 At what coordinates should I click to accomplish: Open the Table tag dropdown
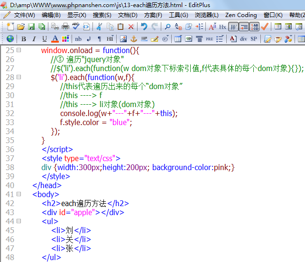click(x=178, y=39)
